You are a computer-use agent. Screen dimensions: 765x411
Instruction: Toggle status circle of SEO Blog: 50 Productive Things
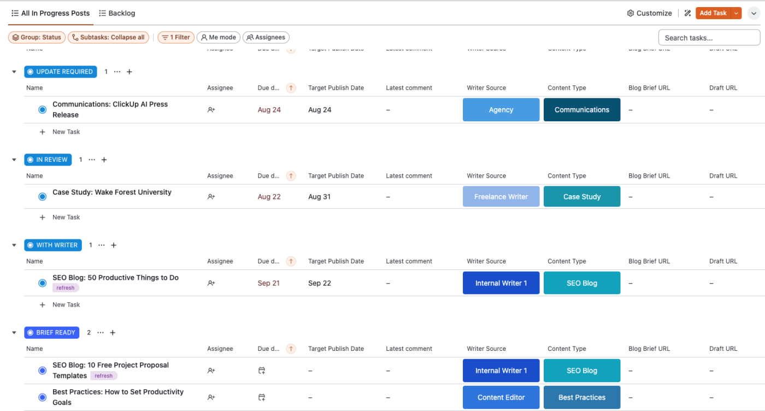point(42,283)
